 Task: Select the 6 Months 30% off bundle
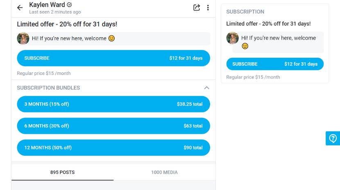click(x=113, y=126)
